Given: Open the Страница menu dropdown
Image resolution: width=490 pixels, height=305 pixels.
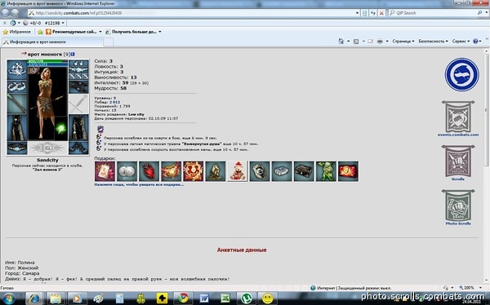Looking at the screenshot, I should (403, 42).
